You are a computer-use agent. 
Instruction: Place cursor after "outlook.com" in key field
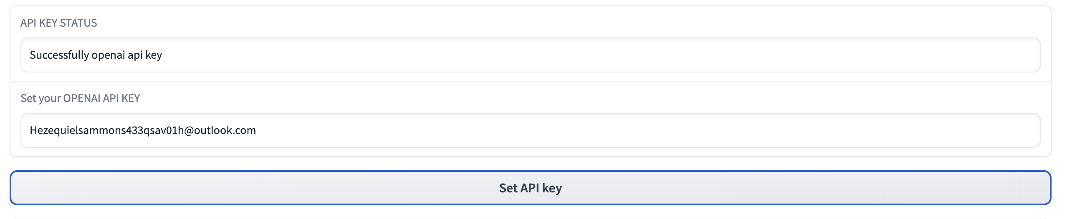(256, 130)
